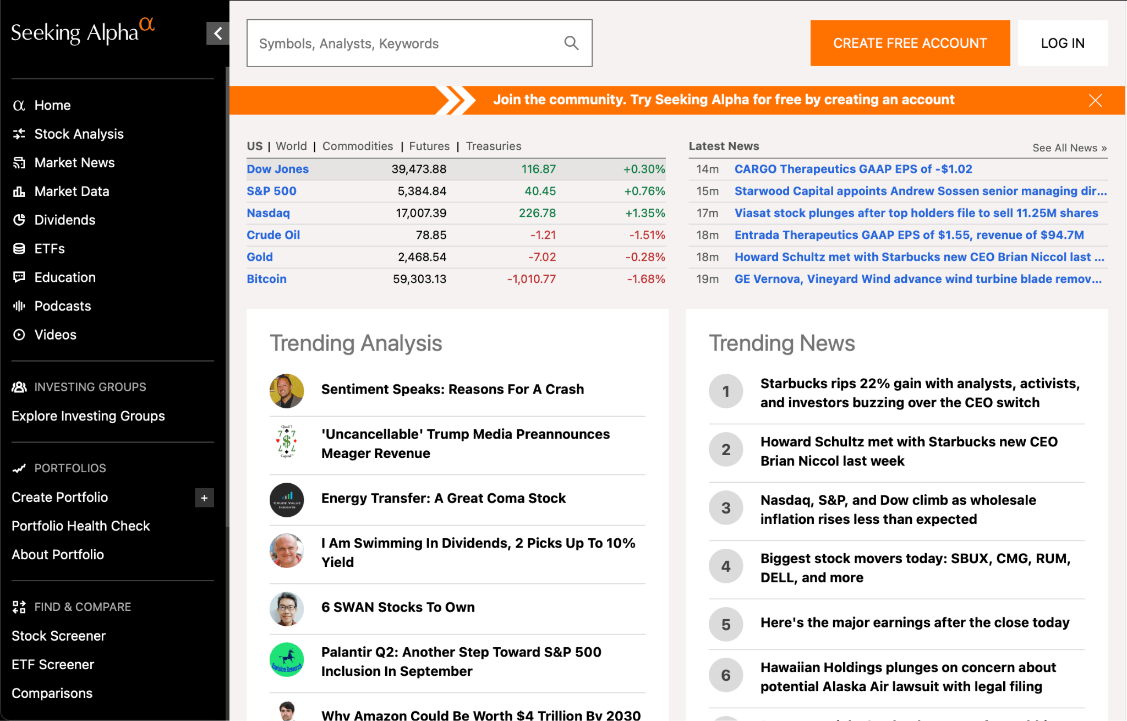1127x721 pixels.
Task: Open GE Vernova Vineyard Wind headline
Action: click(x=918, y=279)
